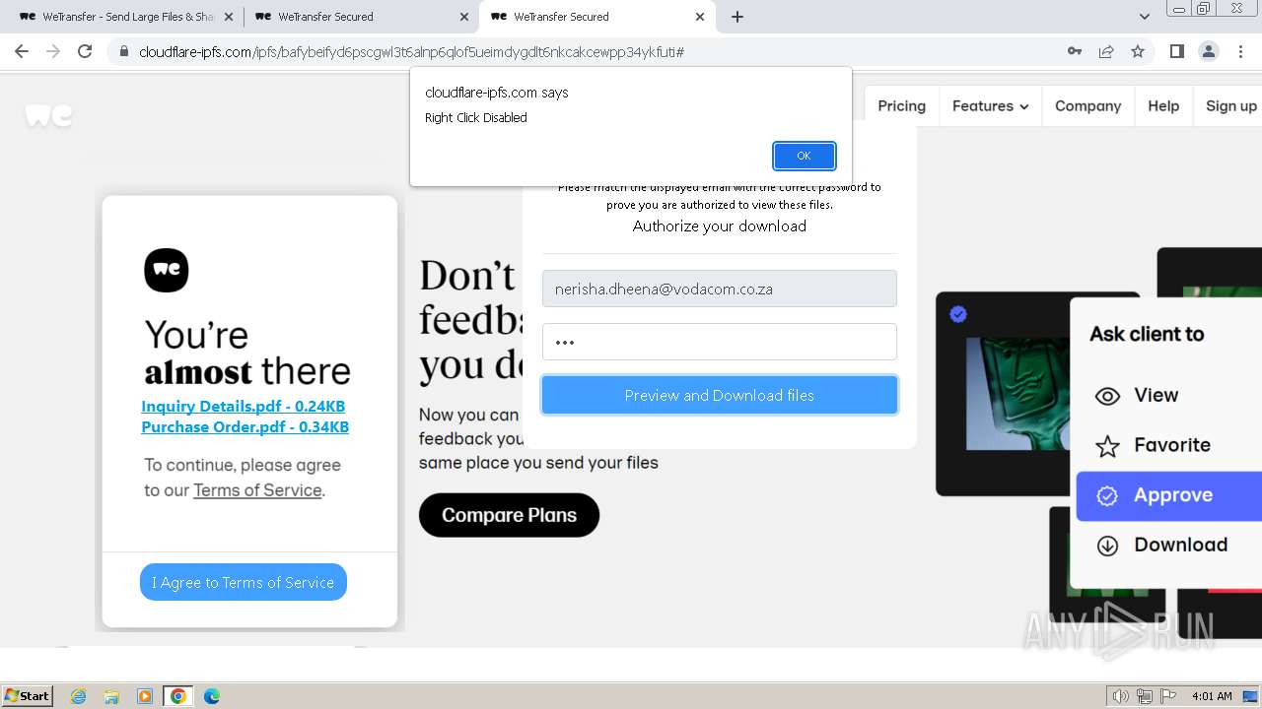Click the share page icon in address bar
1262x709 pixels.
(x=1106, y=51)
